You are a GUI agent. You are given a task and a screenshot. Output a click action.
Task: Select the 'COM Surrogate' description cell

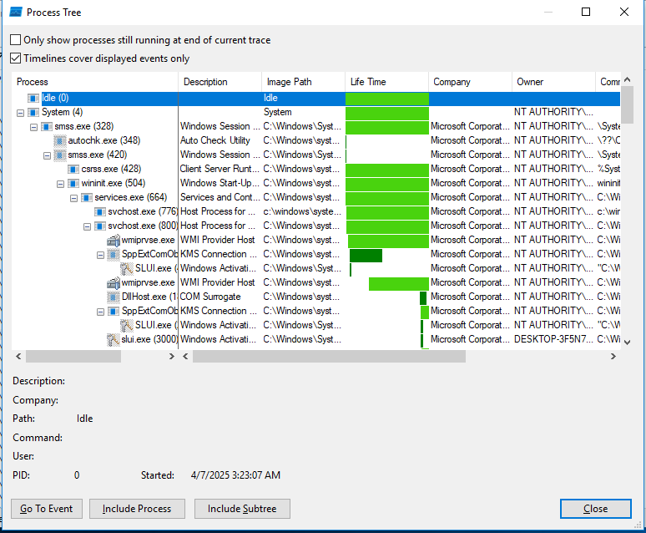tap(220, 297)
